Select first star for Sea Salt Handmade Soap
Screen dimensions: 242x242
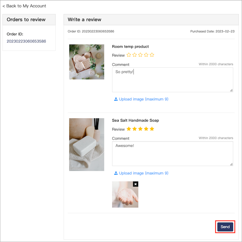[x=129, y=129]
